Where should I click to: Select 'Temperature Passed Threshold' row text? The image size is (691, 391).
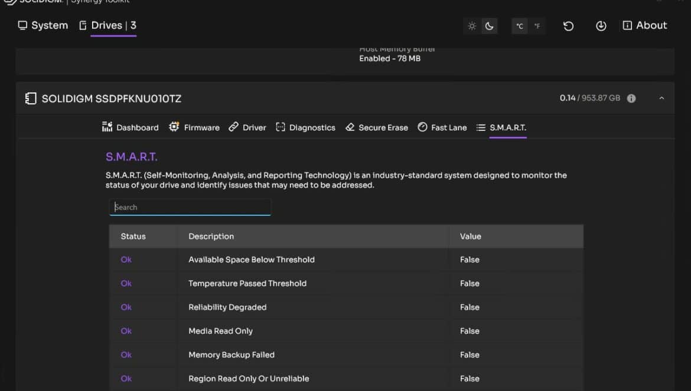pyautogui.click(x=247, y=284)
